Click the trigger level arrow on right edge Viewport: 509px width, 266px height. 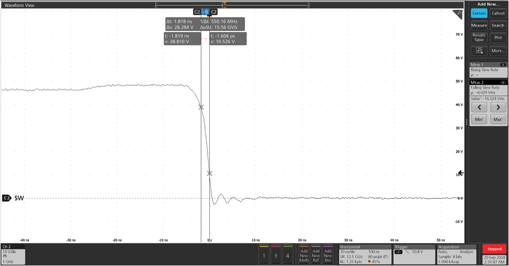[460, 173]
